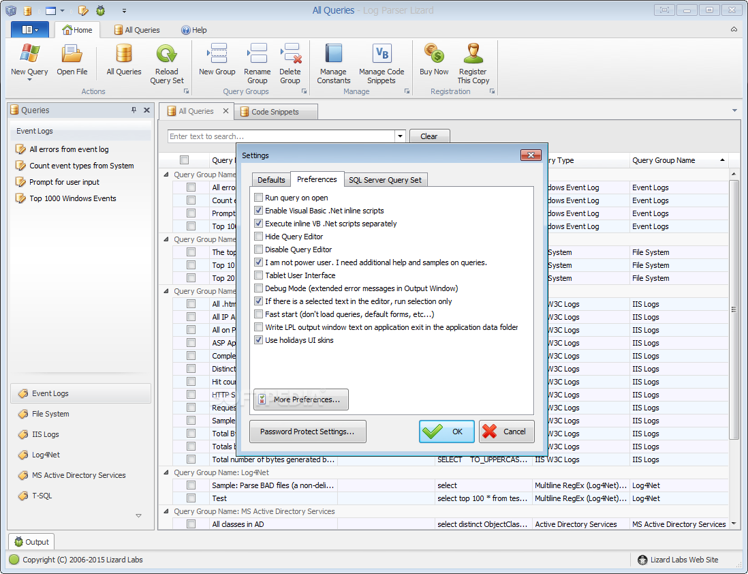Expand the Query Groups ribbon launcher
This screenshot has height=574, width=748.
point(304,91)
